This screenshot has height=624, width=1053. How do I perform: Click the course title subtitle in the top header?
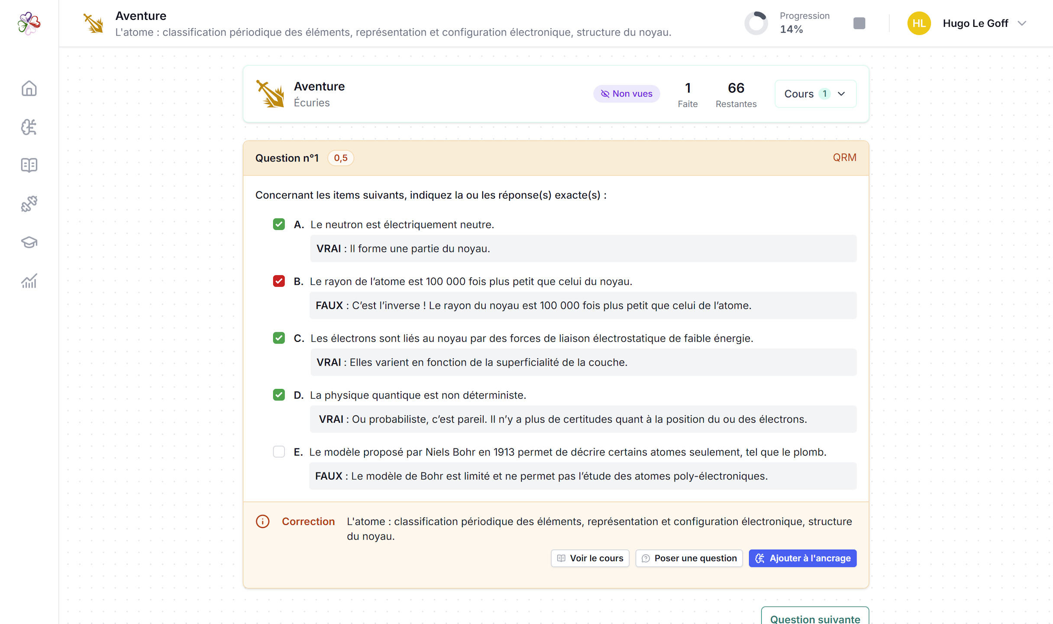(393, 32)
